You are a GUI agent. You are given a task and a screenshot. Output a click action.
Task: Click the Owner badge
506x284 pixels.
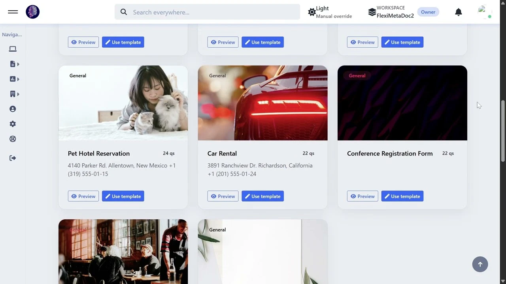coord(428,12)
